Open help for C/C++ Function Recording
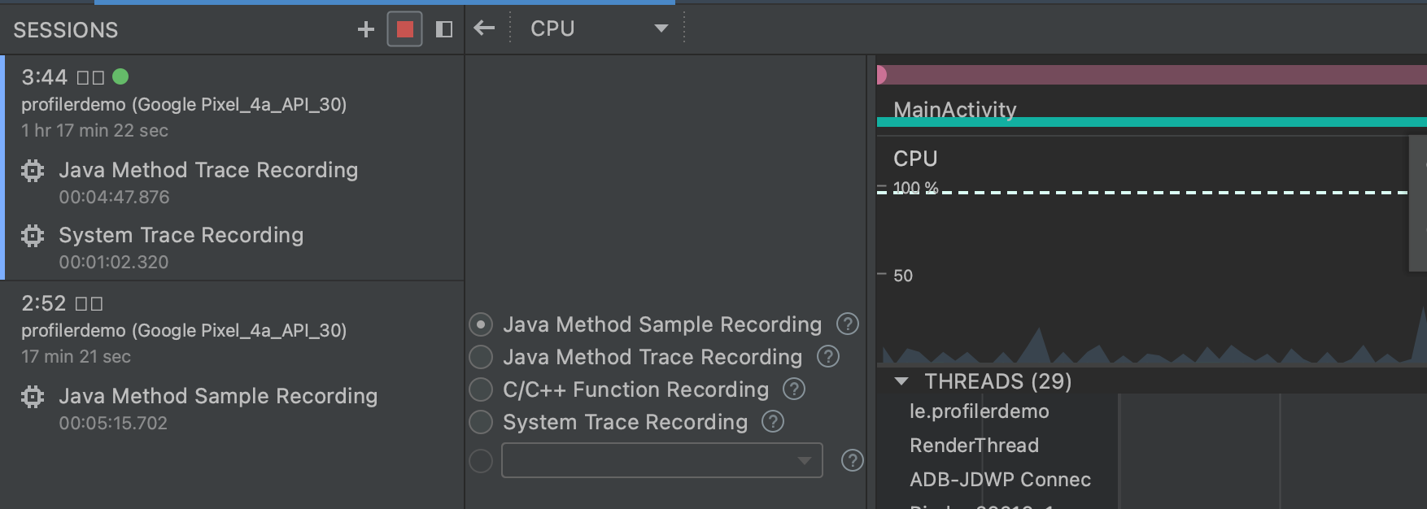The image size is (1427, 509). [x=794, y=389]
